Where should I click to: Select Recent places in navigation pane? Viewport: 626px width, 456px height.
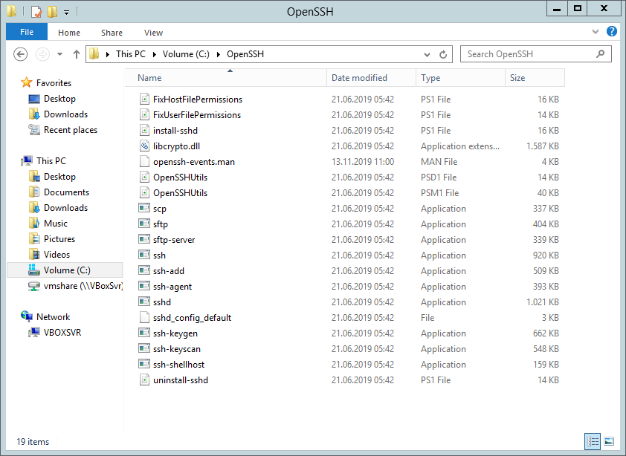(71, 130)
